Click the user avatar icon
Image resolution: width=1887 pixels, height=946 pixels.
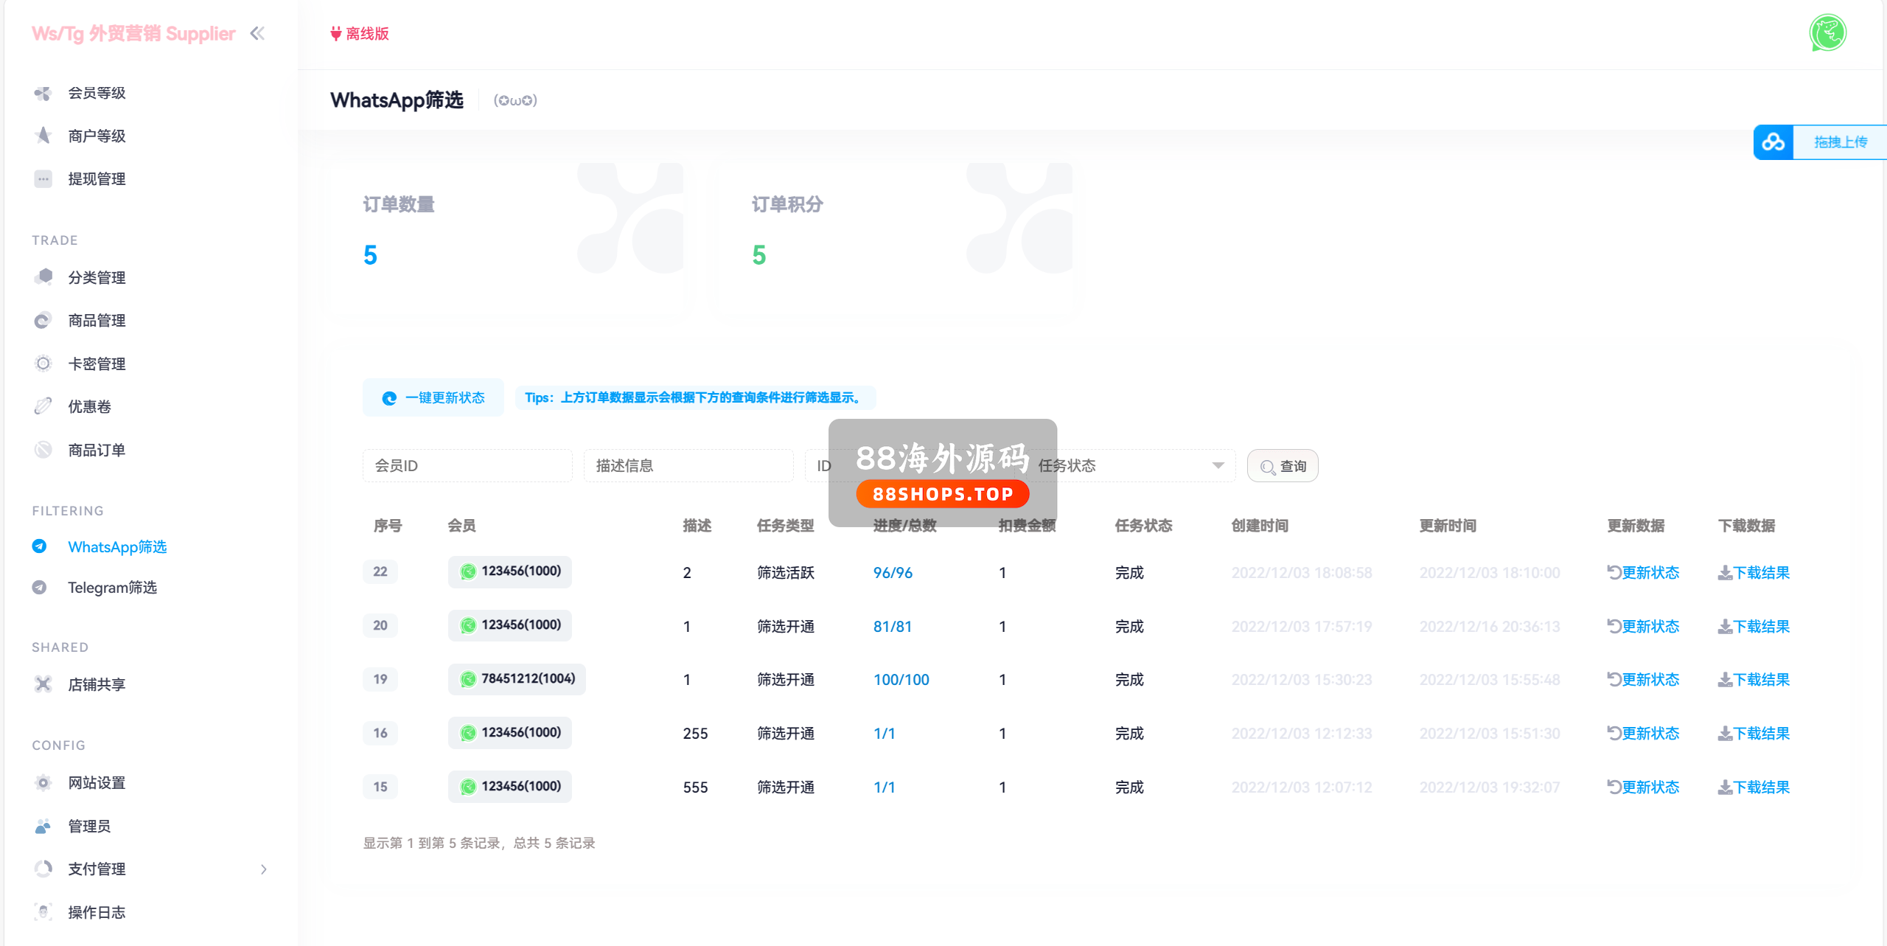tap(1827, 33)
